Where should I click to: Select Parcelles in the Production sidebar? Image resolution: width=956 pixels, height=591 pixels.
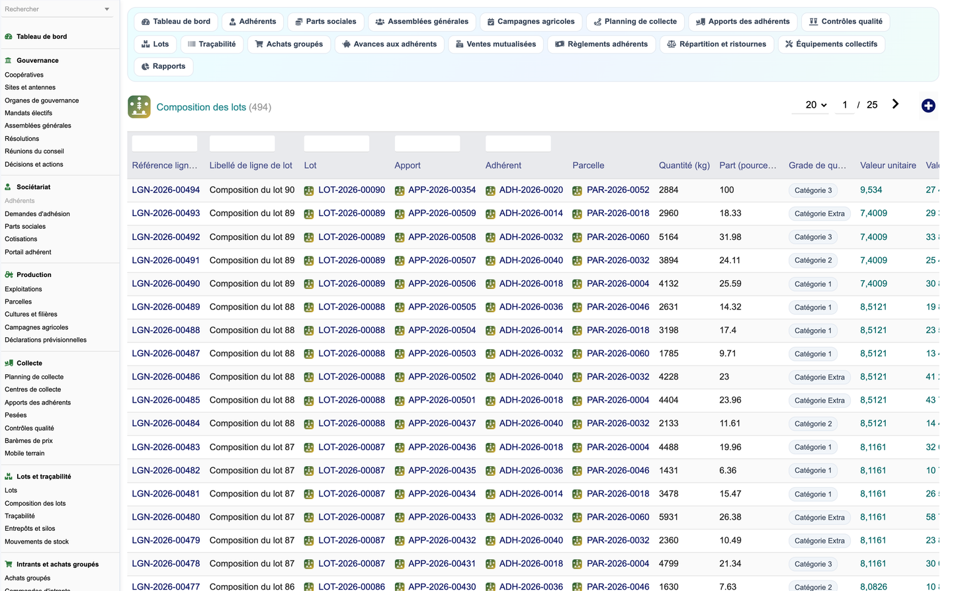point(19,301)
